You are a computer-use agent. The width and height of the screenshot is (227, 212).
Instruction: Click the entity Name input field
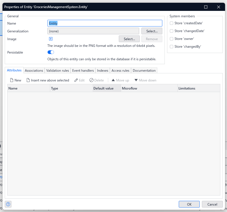tap(105, 23)
